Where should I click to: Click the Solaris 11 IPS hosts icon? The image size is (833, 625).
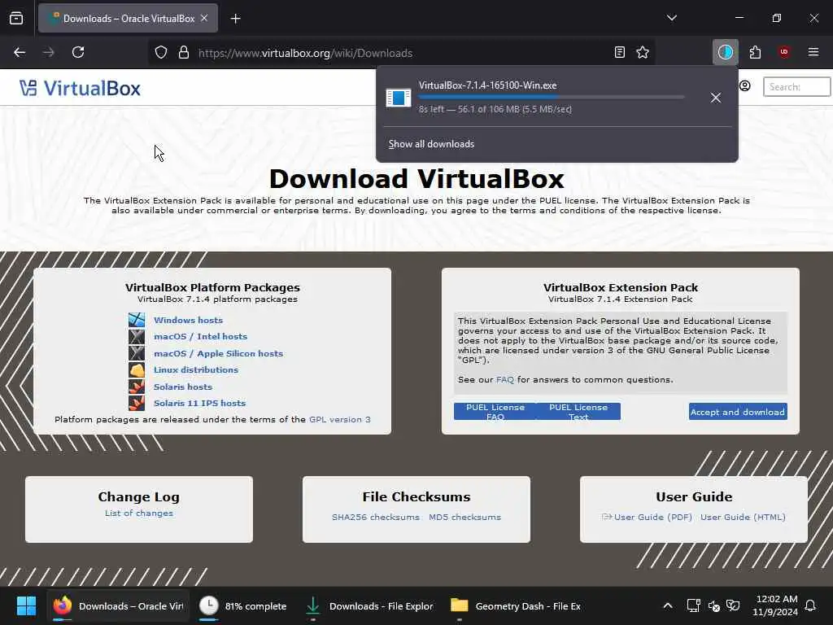pos(137,404)
